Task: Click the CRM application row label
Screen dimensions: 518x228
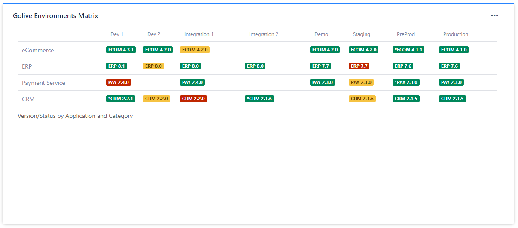Action: coord(28,99)
